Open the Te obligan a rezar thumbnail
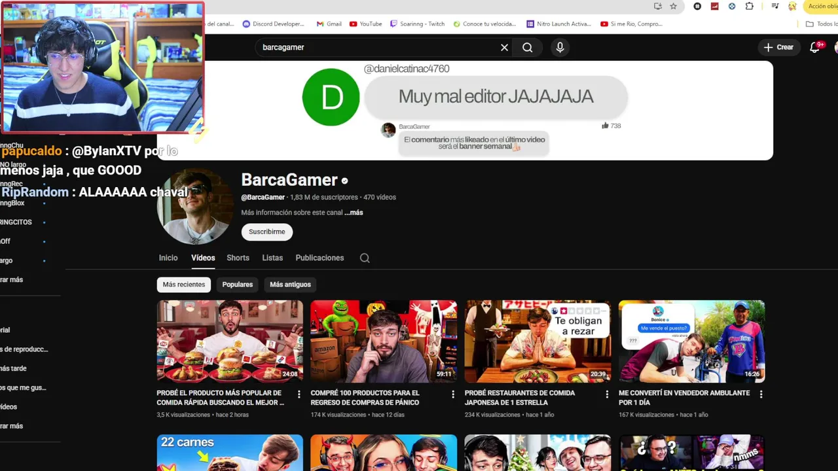The height and width of the screenshot is (471, 838). (537, 341)
